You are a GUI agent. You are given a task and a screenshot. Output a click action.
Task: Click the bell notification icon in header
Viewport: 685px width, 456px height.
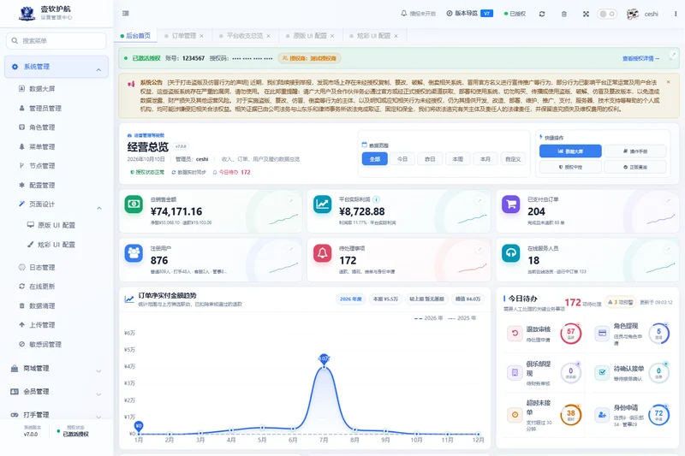point(403,14)
